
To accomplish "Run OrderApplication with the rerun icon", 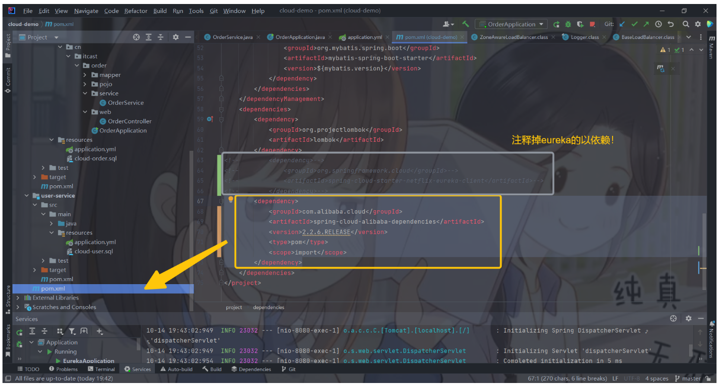I will [x=556, y=24].
